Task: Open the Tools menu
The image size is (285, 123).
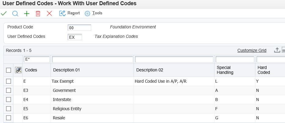Action: pyautogui.click(x=97, y=13)
